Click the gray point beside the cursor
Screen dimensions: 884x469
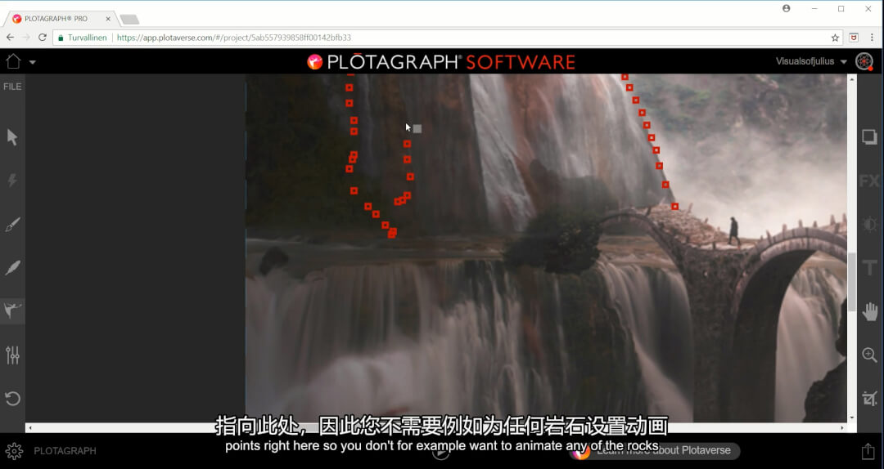click(x=417, y=129)
